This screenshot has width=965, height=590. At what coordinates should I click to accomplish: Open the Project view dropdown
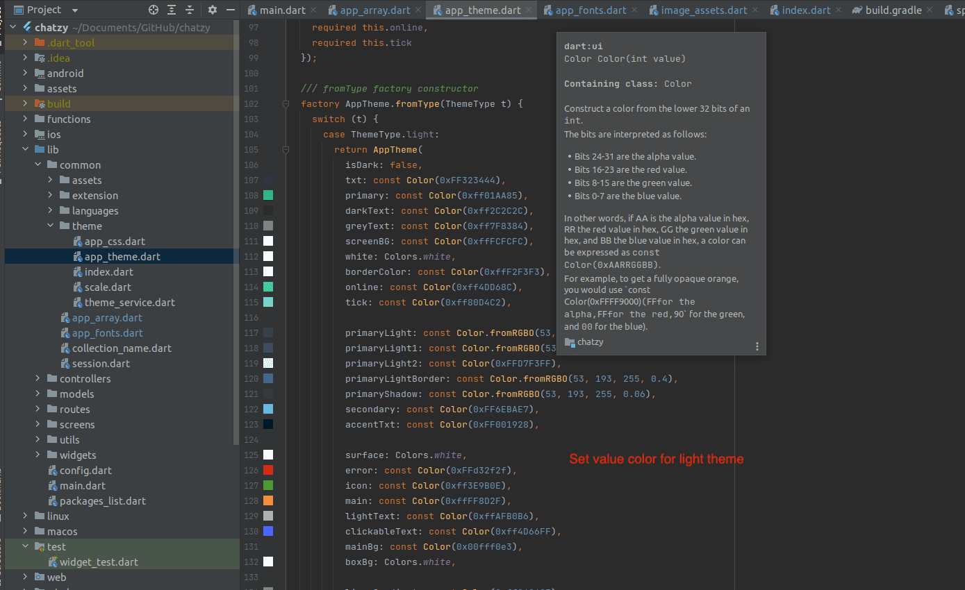tap(74, 10)
